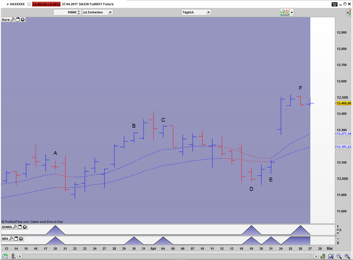The height and width of the screenshot is (260, 353).
Task: Show instrument info via the 'i' icon
Action: (x=28, y=4)
